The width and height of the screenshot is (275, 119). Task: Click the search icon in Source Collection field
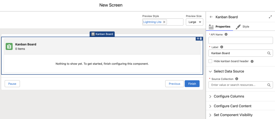pyautogui.click(x=269, y=85)
